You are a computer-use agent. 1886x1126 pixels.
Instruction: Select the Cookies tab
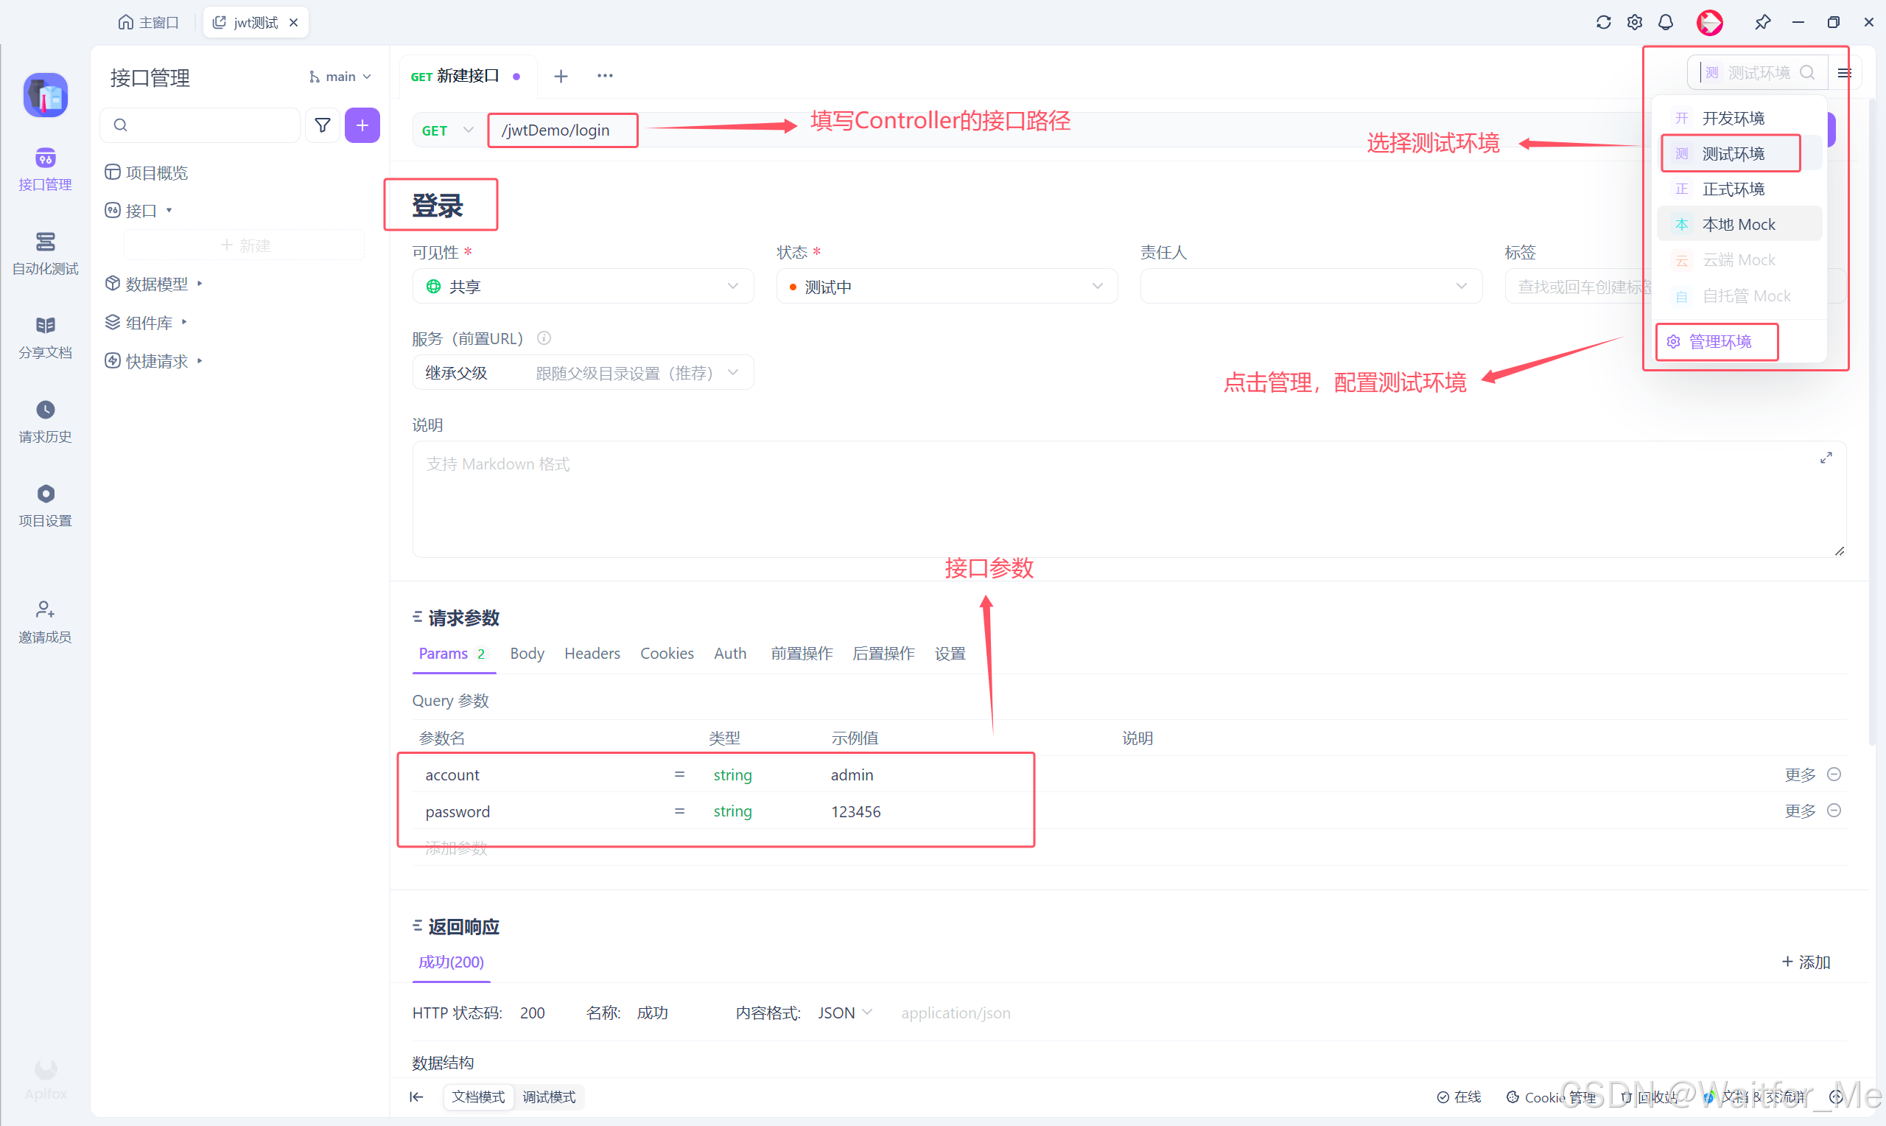pos(667,654)
